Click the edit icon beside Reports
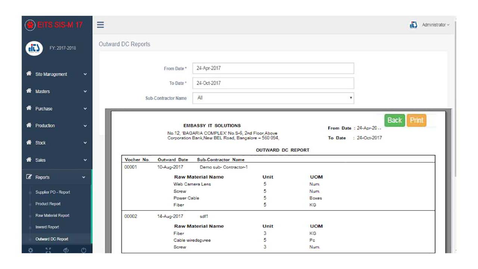478x269 pixels. [x=29, y=177]
